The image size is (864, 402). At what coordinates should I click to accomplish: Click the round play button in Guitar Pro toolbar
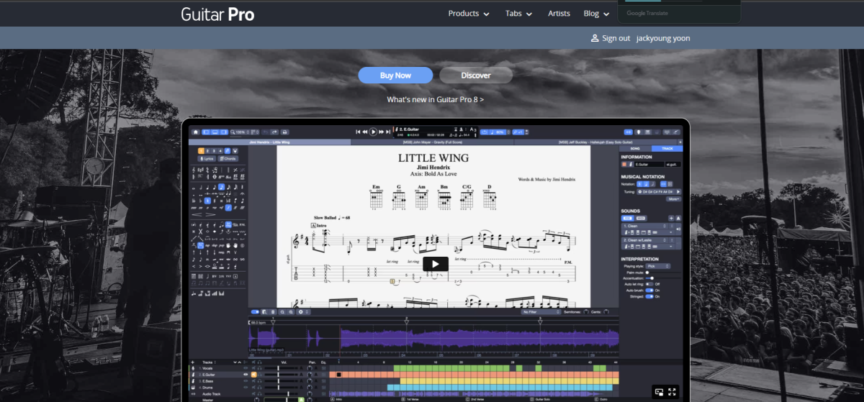click(x=373, y=132)
